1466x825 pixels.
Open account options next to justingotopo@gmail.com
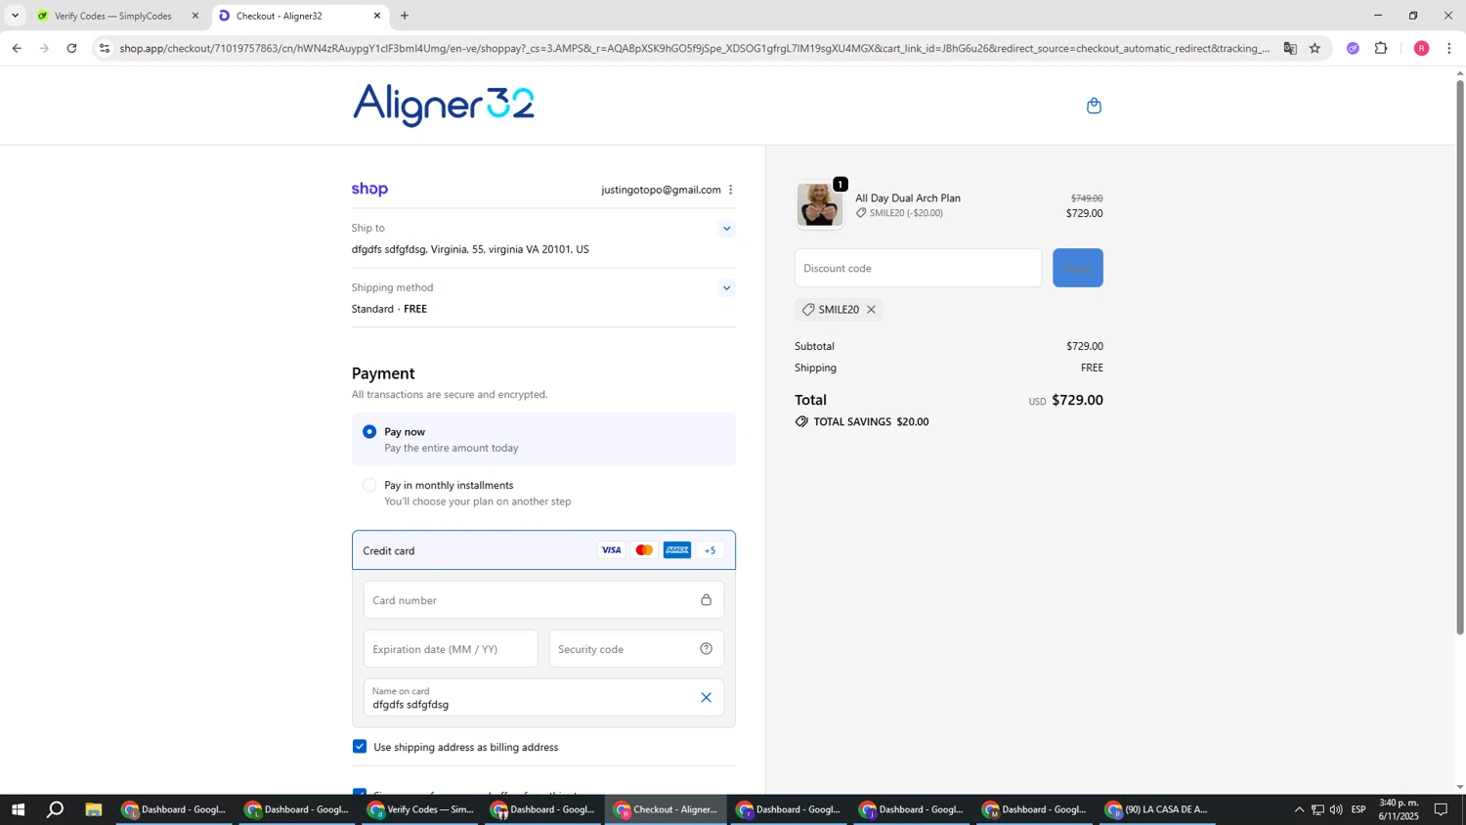click(730, 190)
